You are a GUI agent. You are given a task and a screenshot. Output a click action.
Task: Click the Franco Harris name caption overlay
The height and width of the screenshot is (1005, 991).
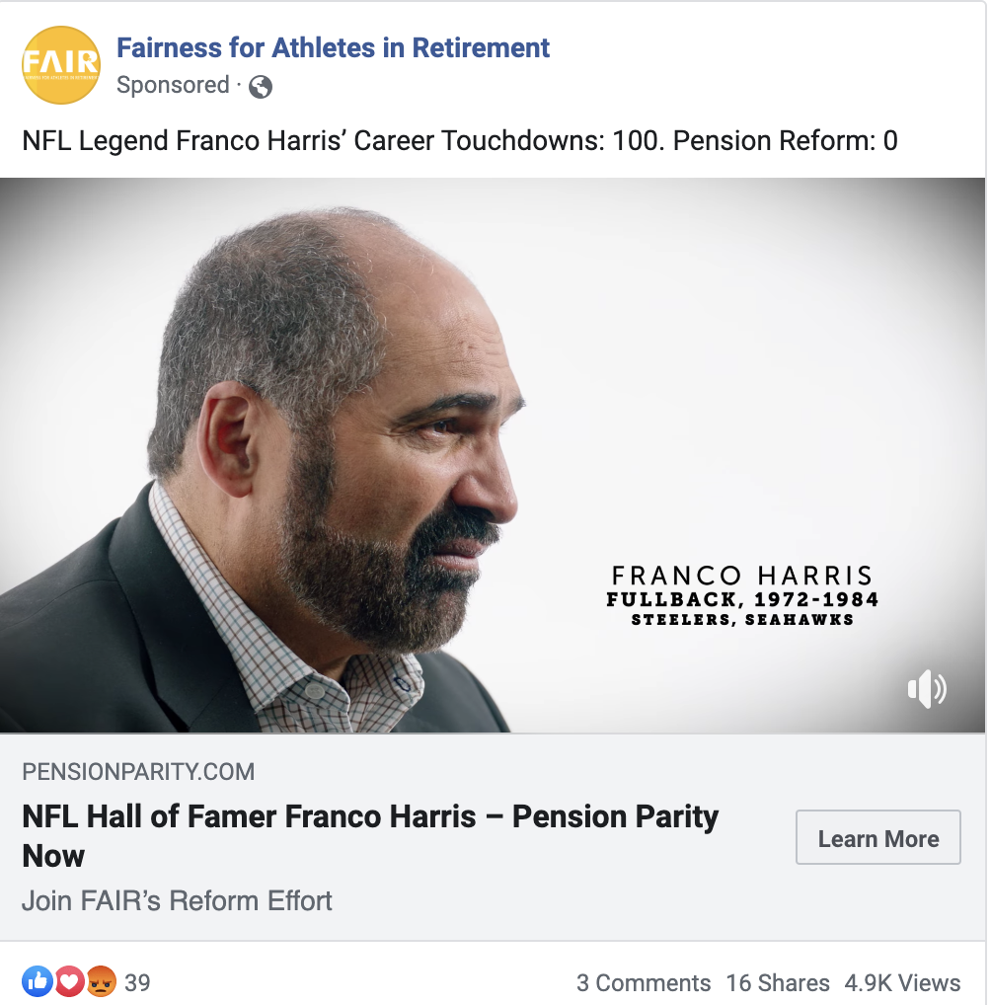742,576
